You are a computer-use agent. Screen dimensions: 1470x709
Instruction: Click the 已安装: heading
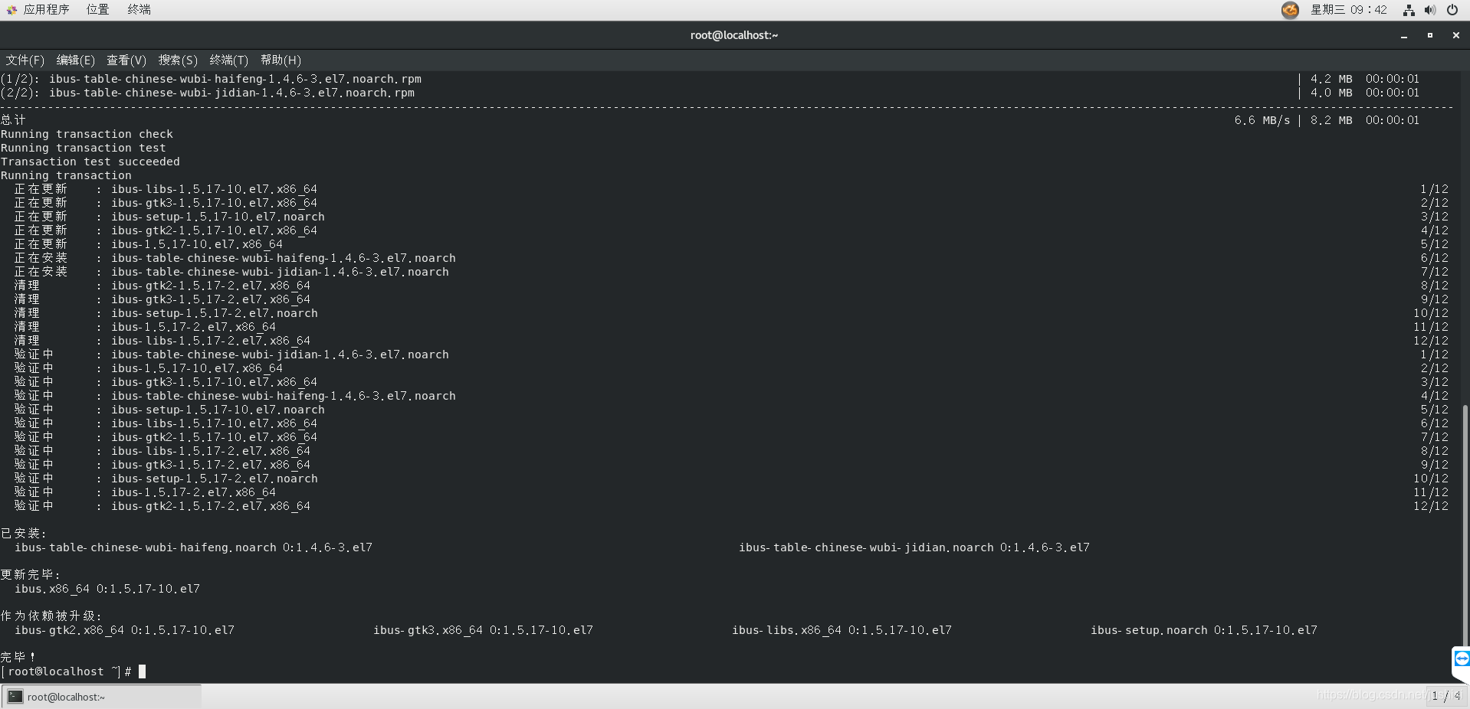(x=24, y=534)
